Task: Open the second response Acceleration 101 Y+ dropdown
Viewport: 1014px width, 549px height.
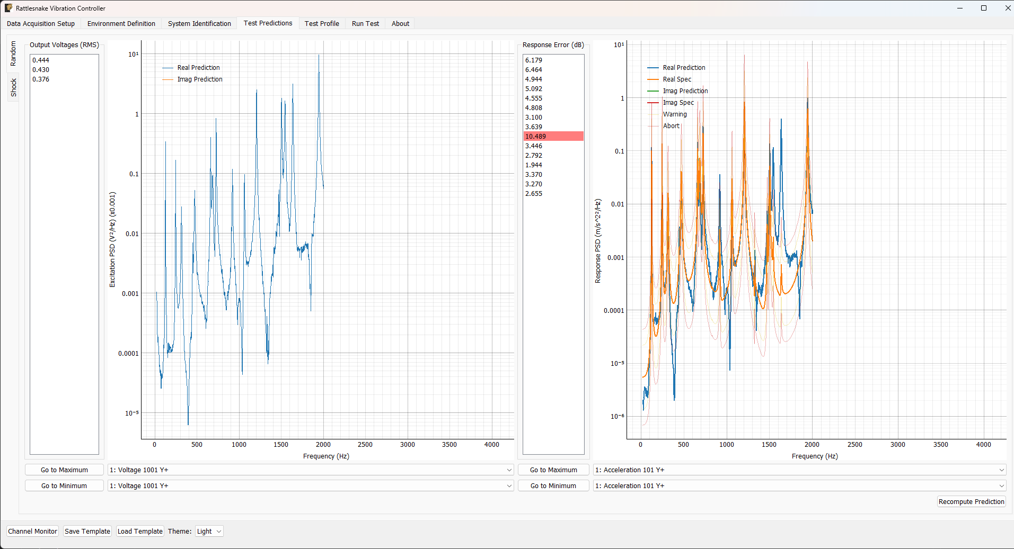Action: (799, 485)
